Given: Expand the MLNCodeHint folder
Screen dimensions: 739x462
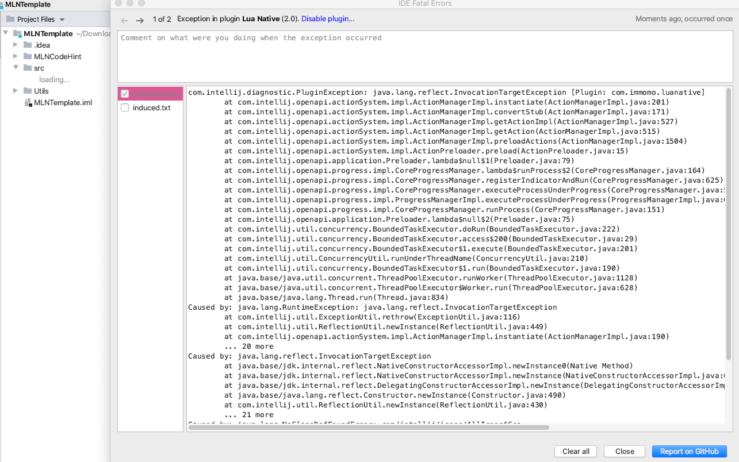Looking at the screenshot, I should click(16, 56).
